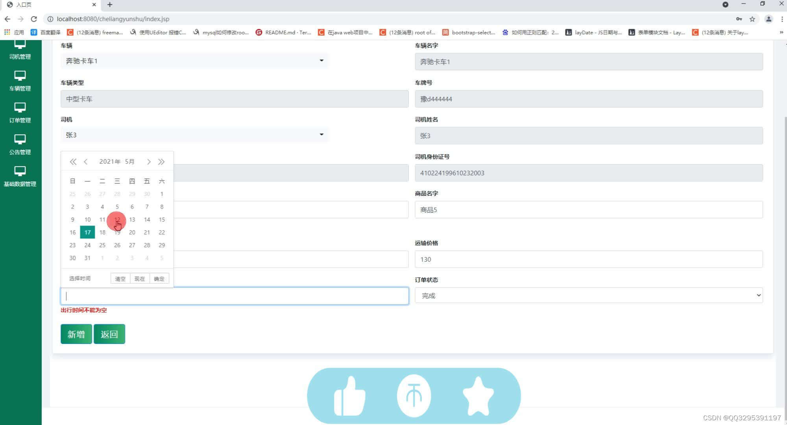Switch to the 入口页 browser tab
Viewport: 787px width, 425px height.
tap(50, 5)
